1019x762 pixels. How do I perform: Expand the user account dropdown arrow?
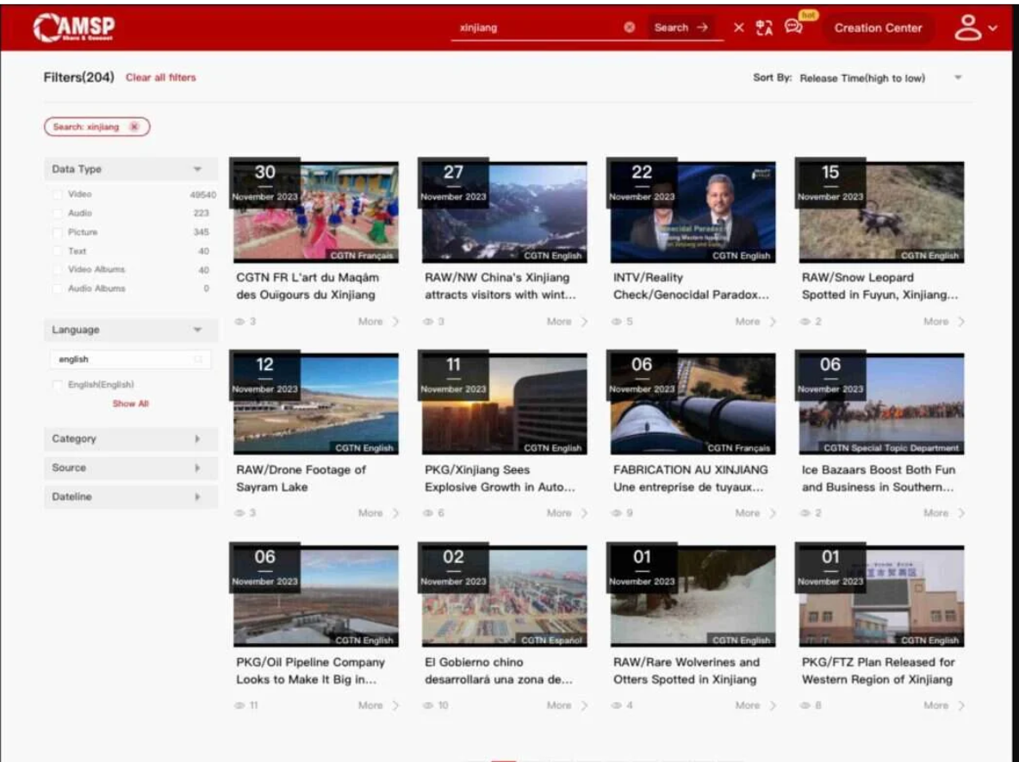pos(992,28)
